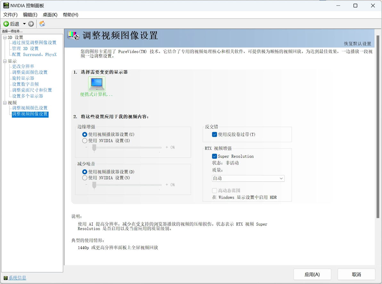The width and height of the screenshot is (382, 284).
Task: Select edge enhancement 使用 NVIDIA 设置(S) radio
Action: 85,141
